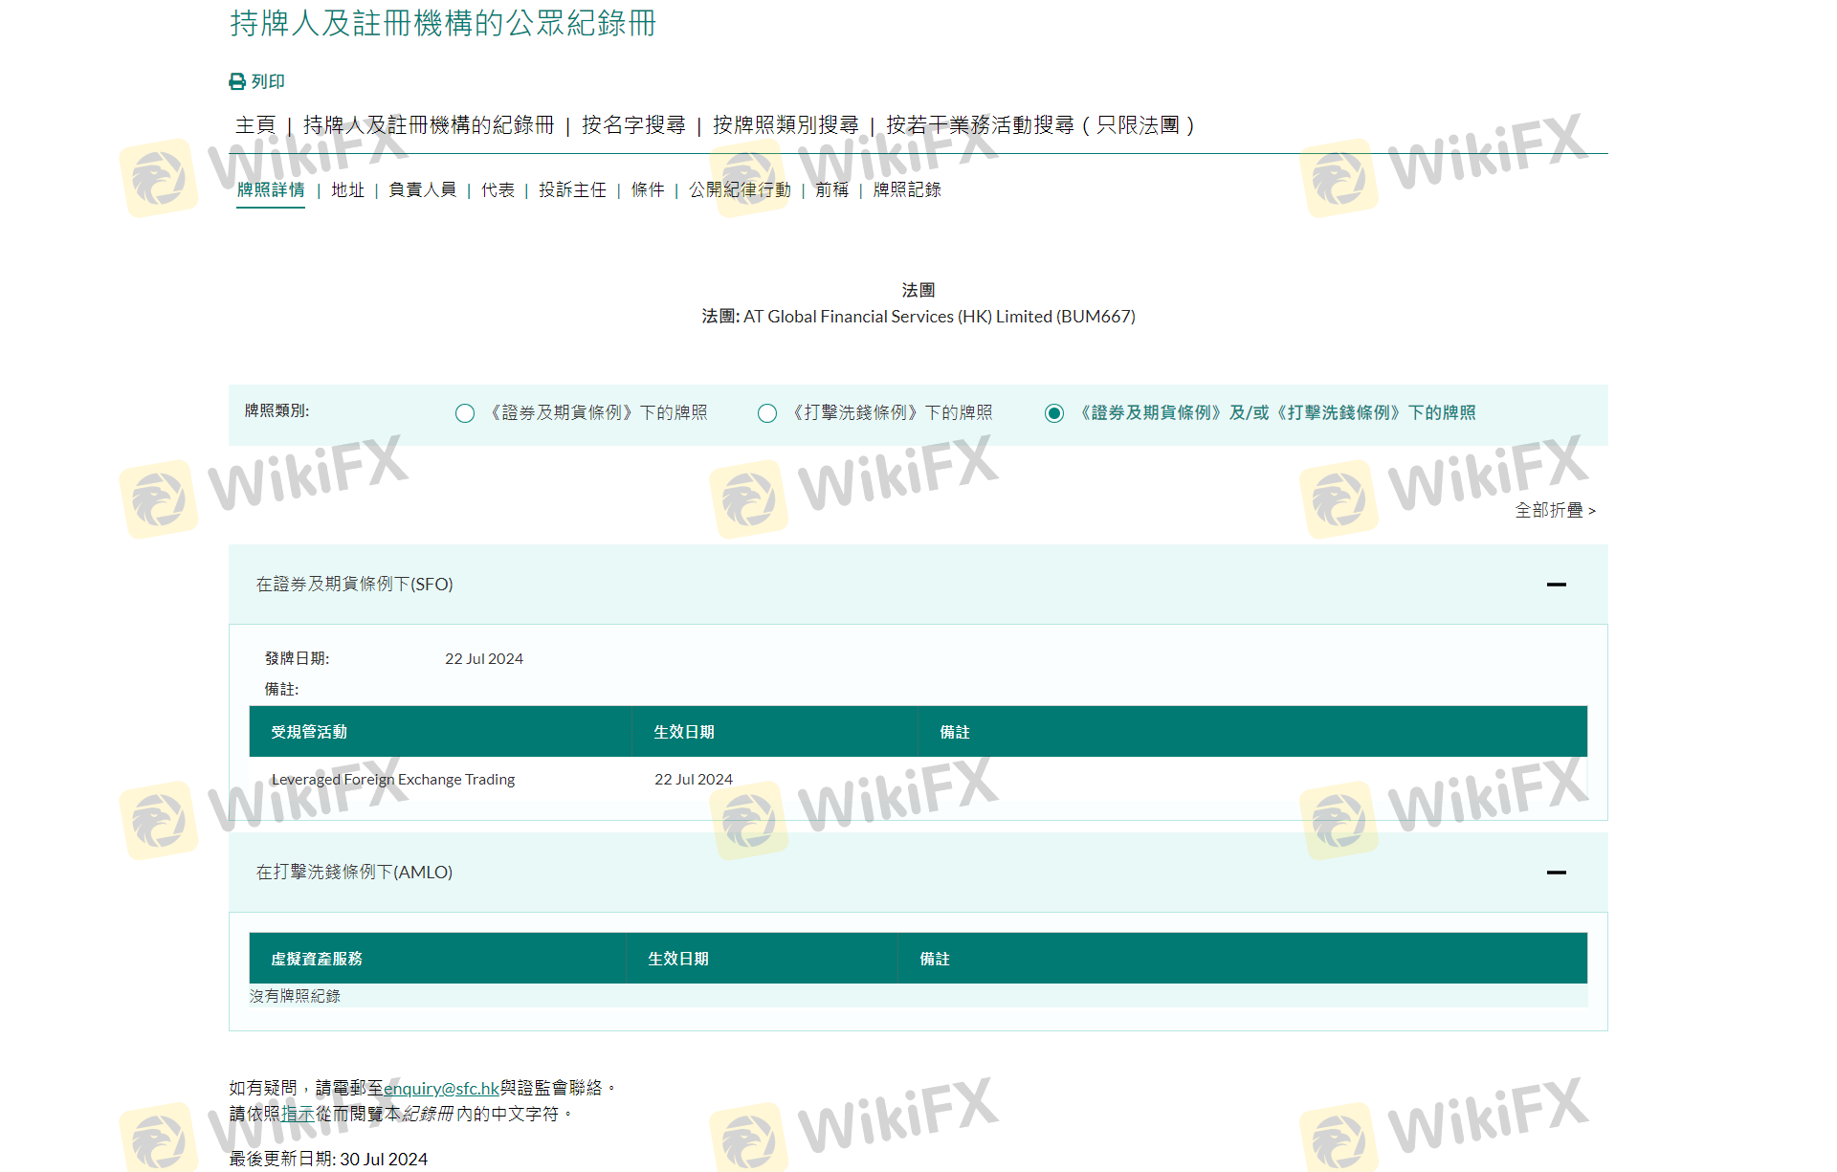
Task: Open the 投訴主任 tab
Action: coord(572,190)
